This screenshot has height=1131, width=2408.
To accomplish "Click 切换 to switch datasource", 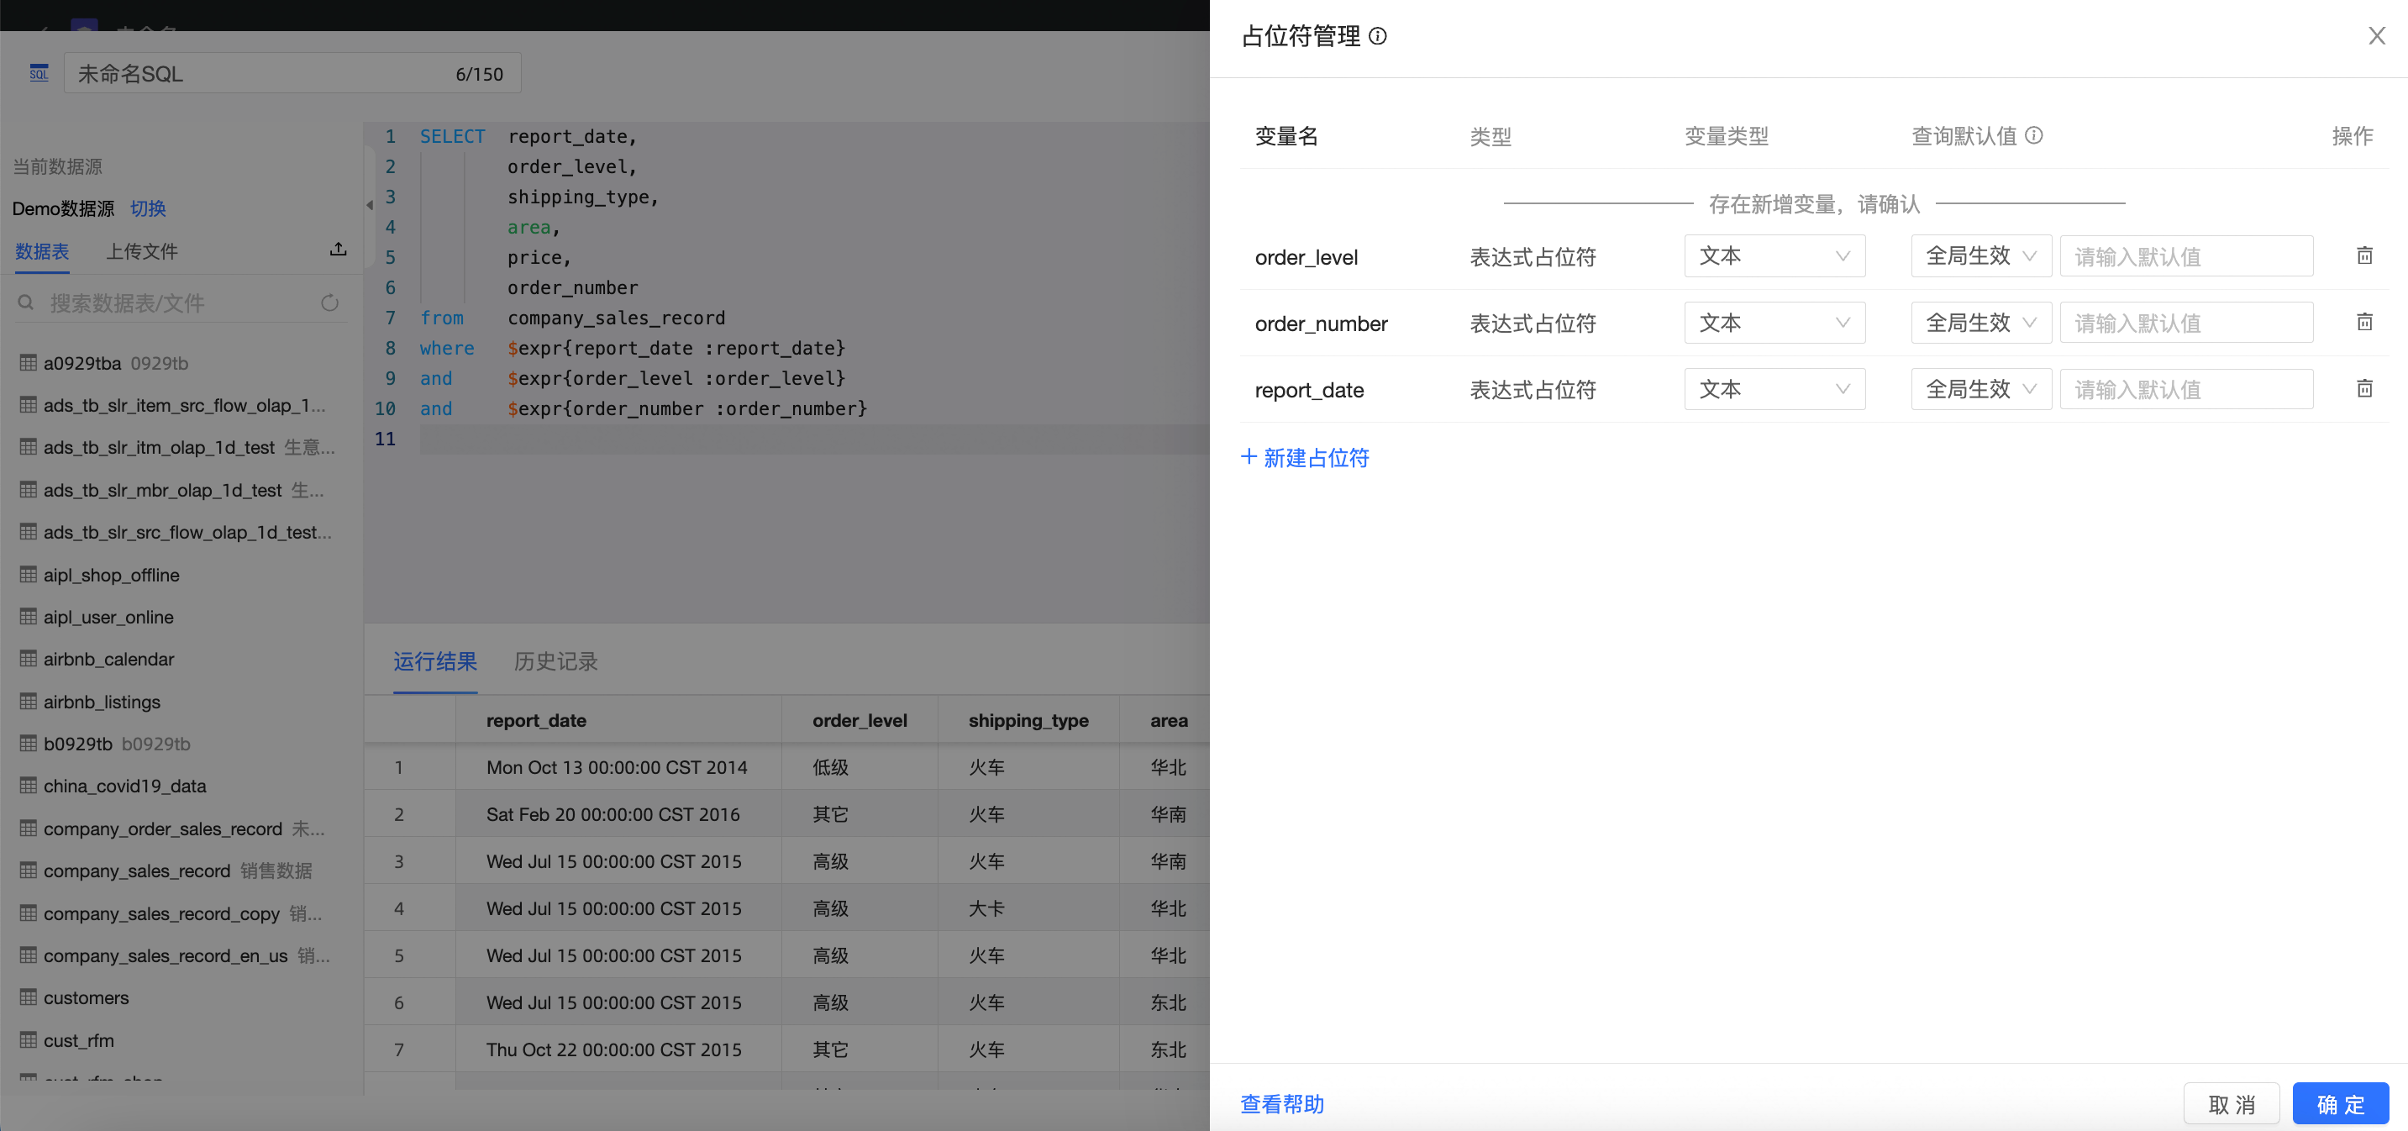I will [x=148, y=208].
